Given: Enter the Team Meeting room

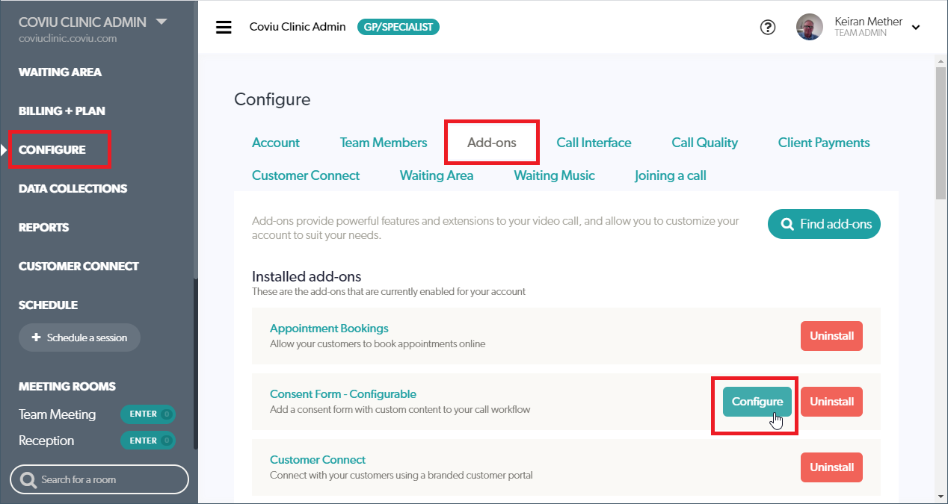Looking at the screenshot, I should (147, 414).
